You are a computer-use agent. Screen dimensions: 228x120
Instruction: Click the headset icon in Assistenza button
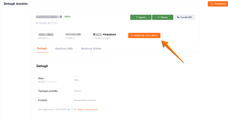212,4
